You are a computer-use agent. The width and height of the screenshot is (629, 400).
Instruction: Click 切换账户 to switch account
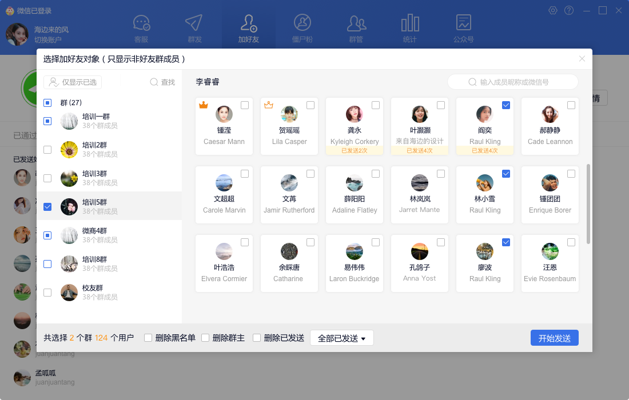[x=48, y=40]
